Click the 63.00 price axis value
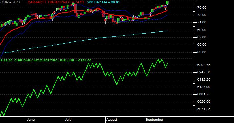 click(202, 52)
